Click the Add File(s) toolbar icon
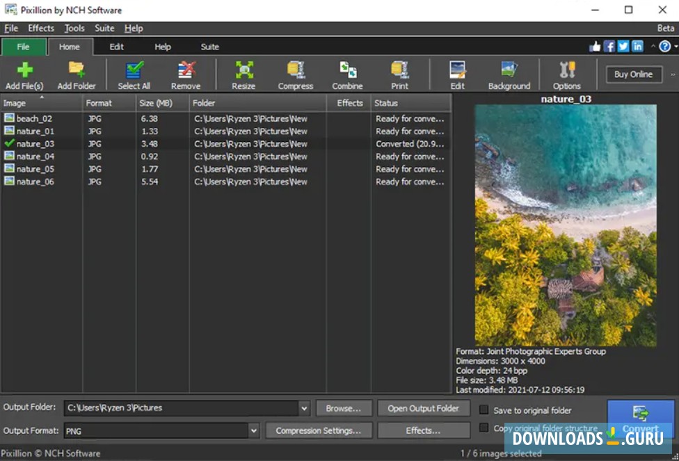This screenshot has height=461, width=679. point(24,74)
